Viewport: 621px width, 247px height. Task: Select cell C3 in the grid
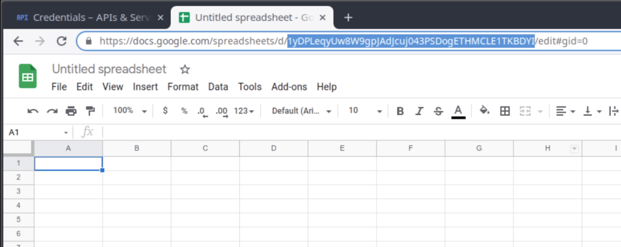[x=205, y=191]
